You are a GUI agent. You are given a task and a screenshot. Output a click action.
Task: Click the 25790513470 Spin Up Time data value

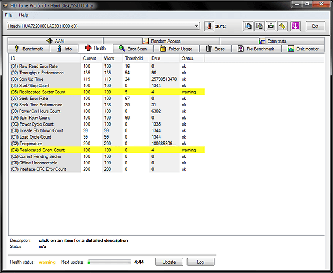click(164, 79)
